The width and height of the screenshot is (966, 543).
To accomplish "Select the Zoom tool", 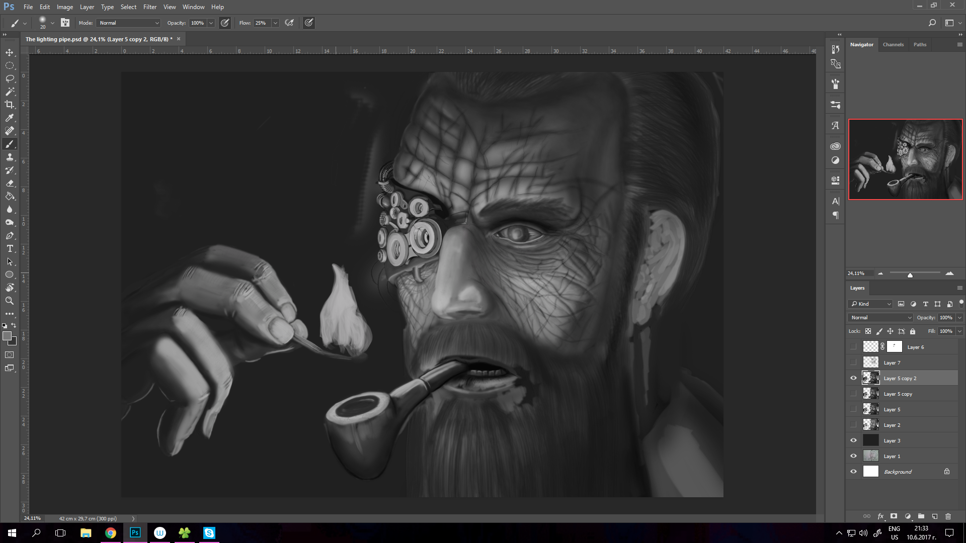I will click(x=10, y=301).
